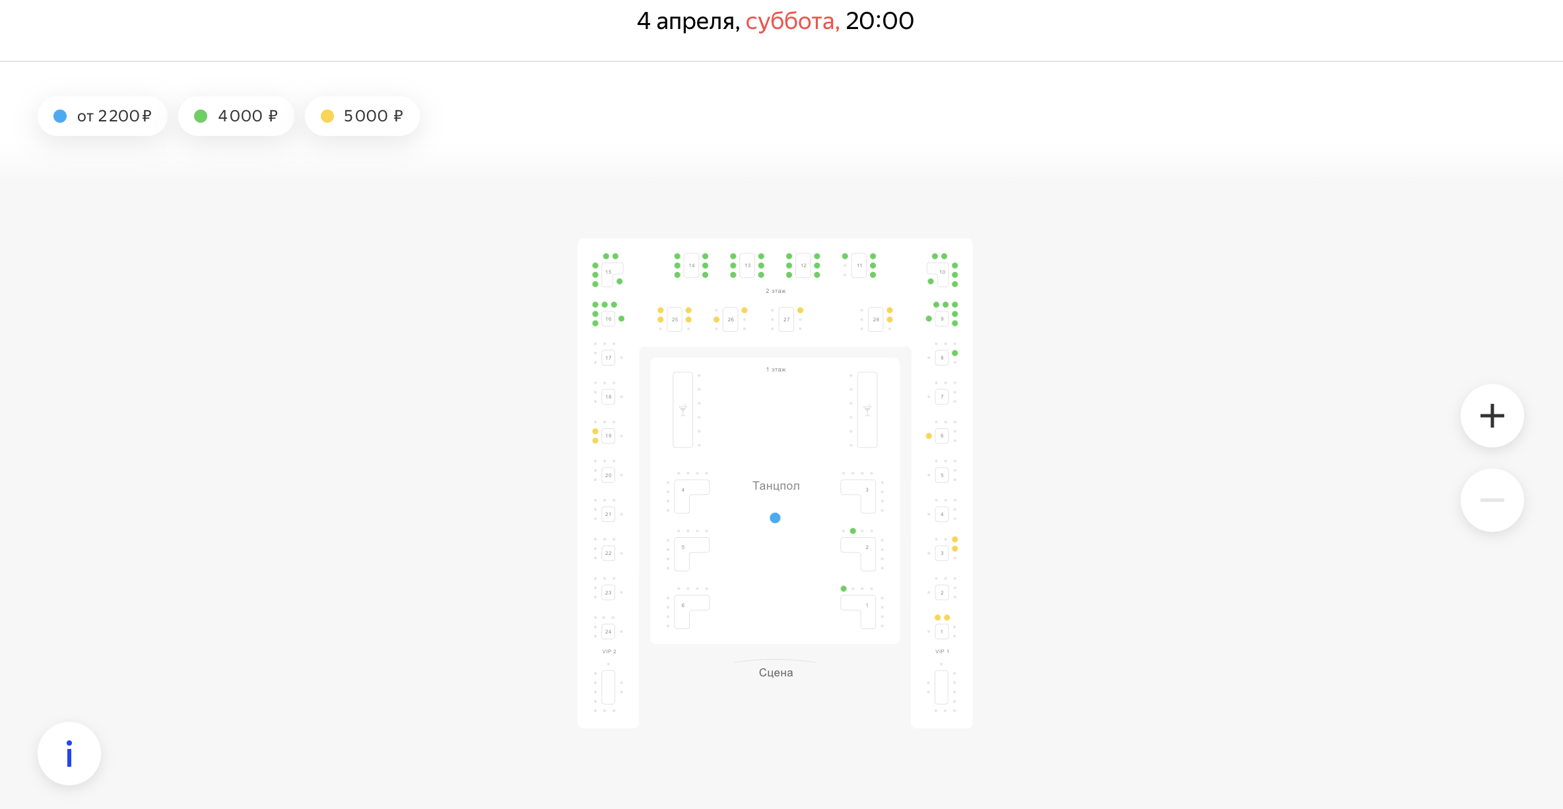
Task: Choose the green seat left of table 11
Action: tap(845, 256)
